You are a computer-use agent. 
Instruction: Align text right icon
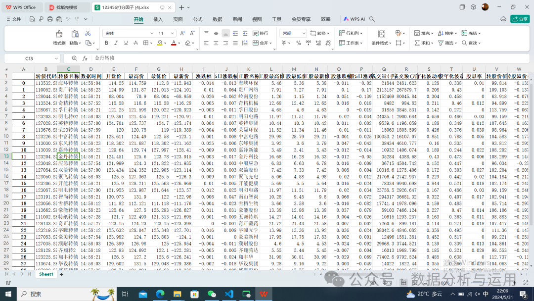click(225, 43)
